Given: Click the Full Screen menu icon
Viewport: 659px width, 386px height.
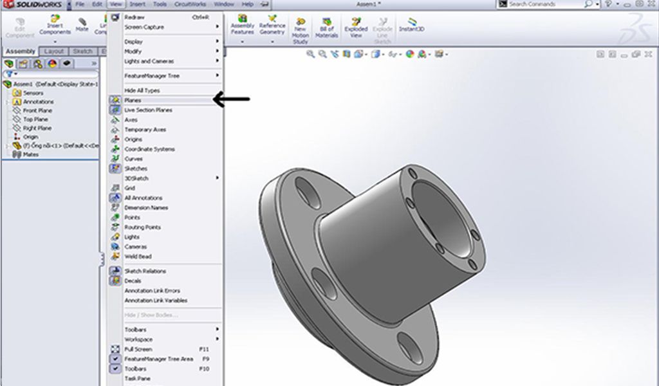Looking at the screenshot, I should [x=115, y=349].
